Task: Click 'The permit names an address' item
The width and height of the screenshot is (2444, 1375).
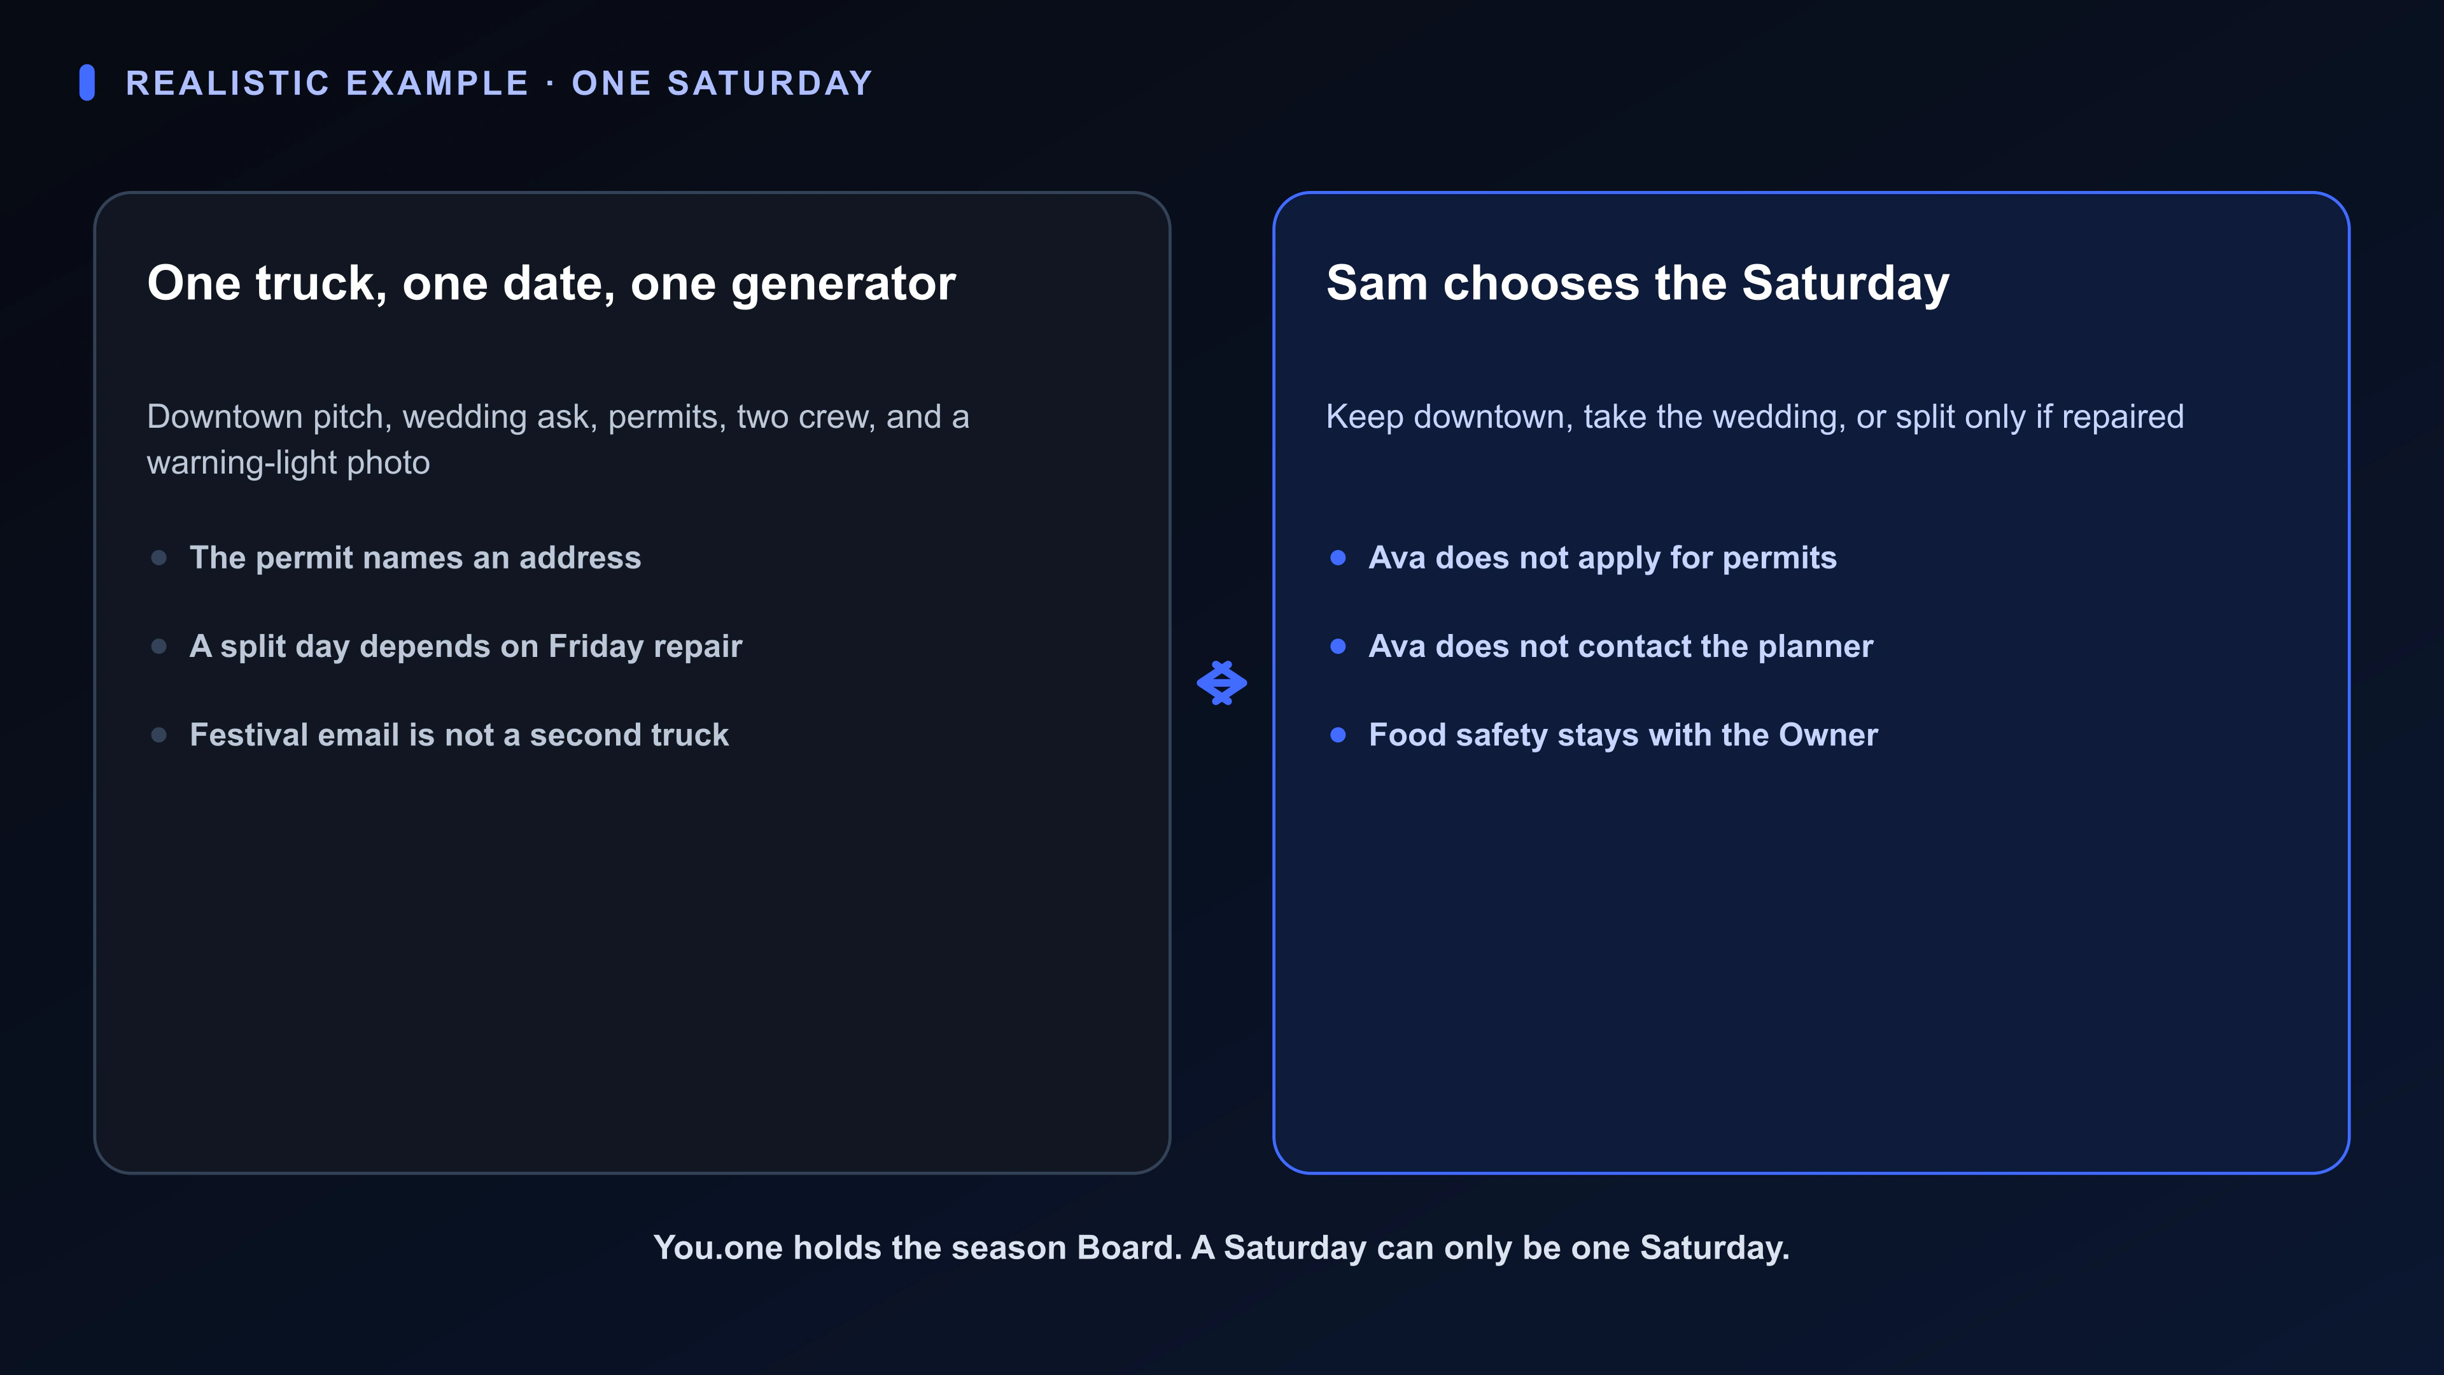Action: point(416,558)
